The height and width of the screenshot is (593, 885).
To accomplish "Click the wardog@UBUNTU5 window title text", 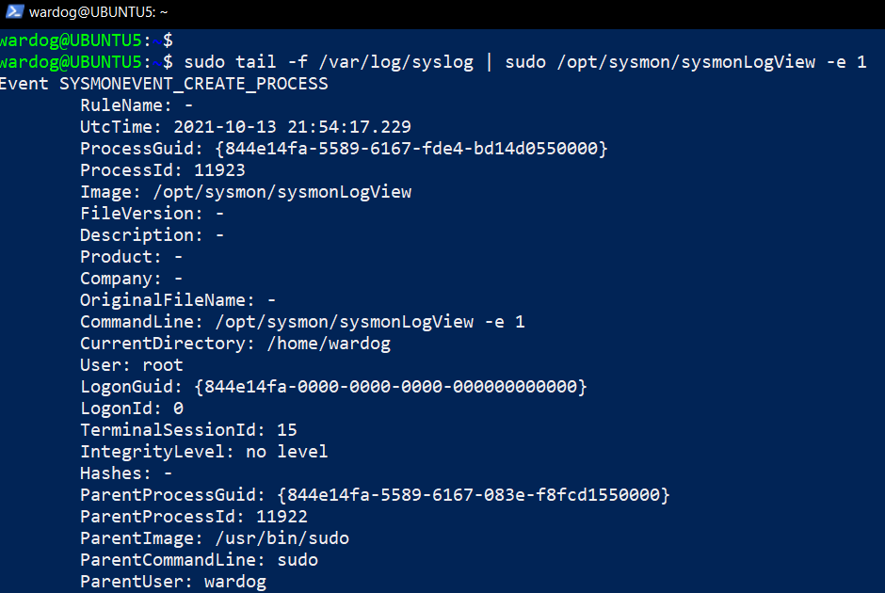I will click(x=98, y=12).
